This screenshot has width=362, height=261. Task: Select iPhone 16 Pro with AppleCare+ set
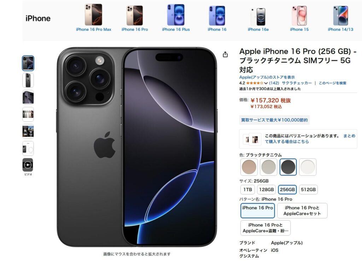302,211
